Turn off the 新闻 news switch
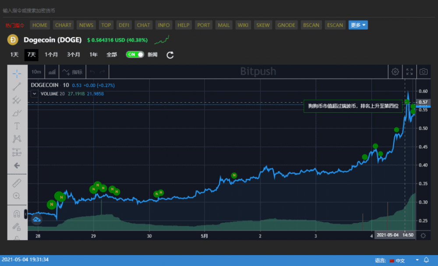438x266 pixels. pyautogui.click(x=135, y=55)
